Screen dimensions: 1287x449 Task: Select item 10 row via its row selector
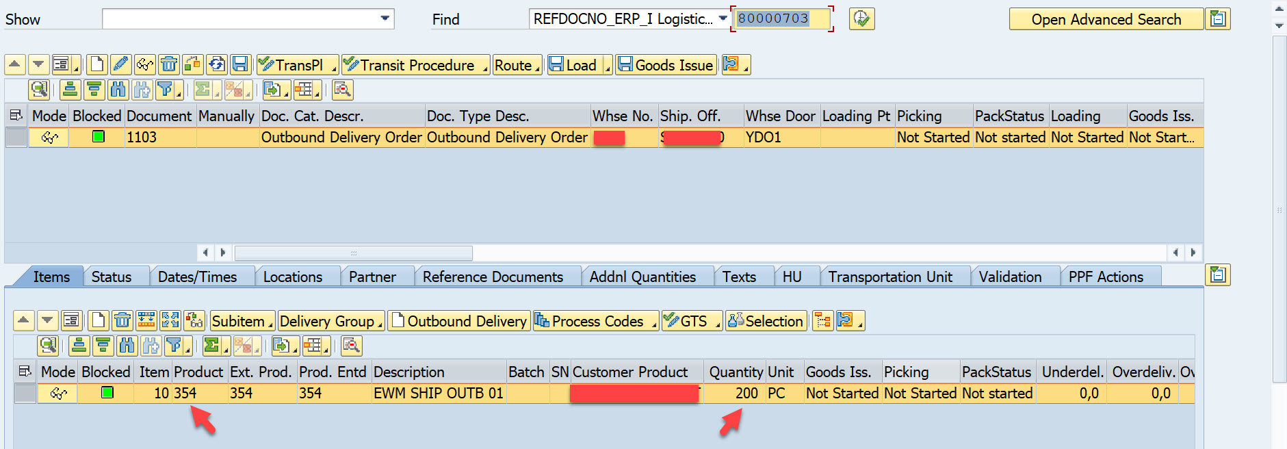pos(25,393)
